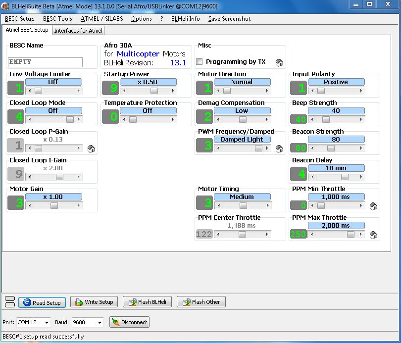Click the Input Polarity slider thumb
The height and width of the screenshot is (343, 401).
click(321, 91)
